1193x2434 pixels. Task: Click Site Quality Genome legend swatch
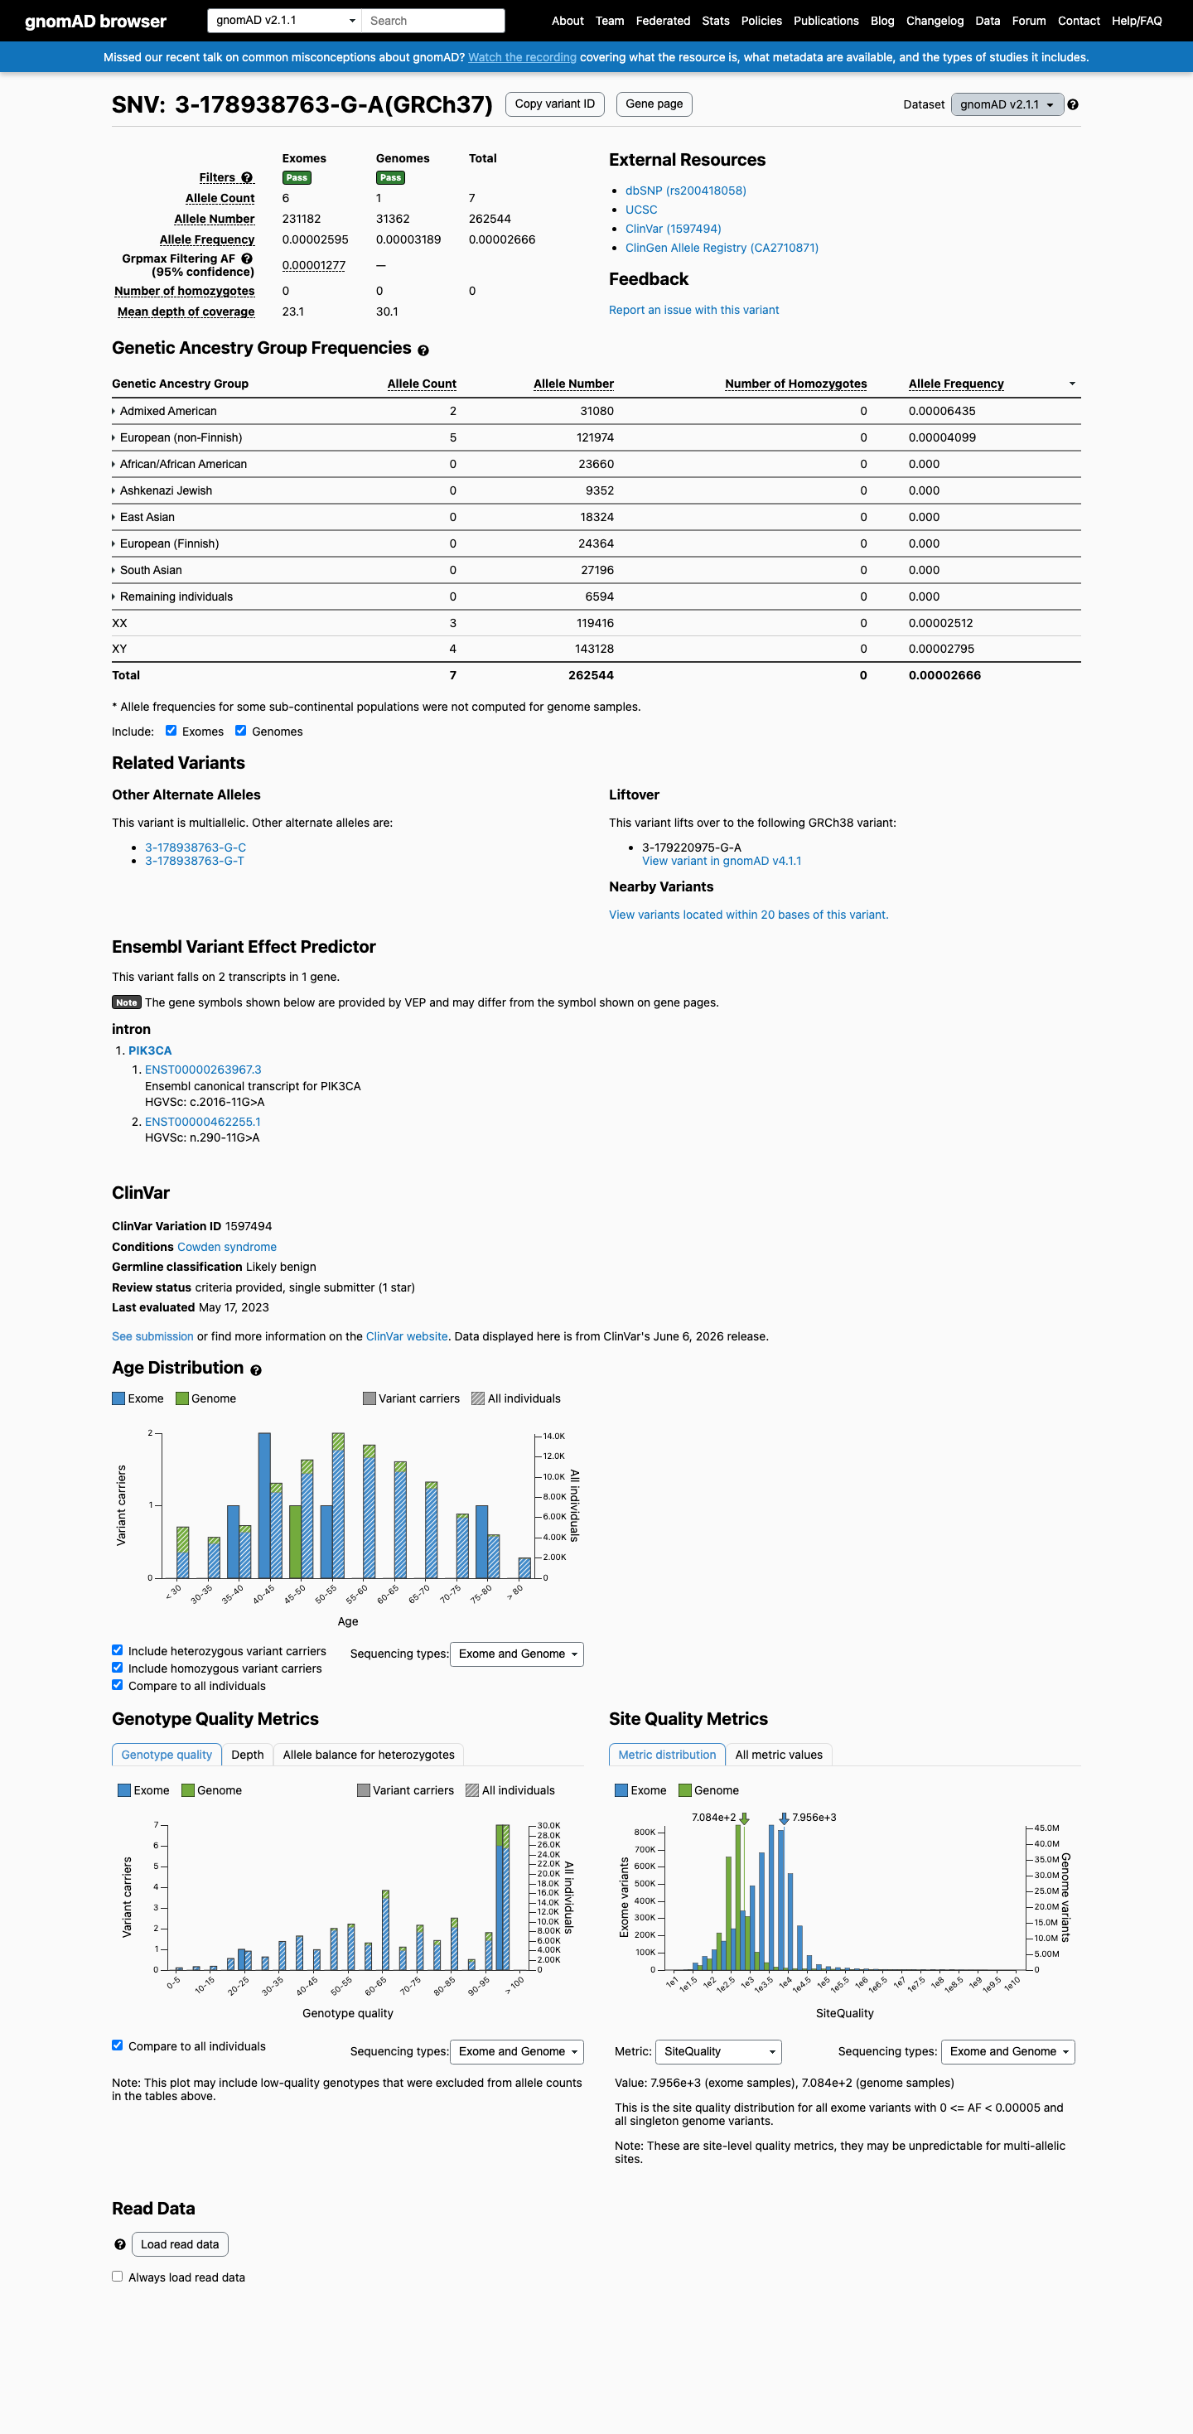click(685, 1790)
